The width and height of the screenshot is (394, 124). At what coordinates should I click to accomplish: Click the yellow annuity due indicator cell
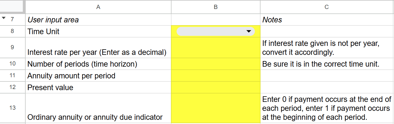pyautogui.click(x=215, y=108)
